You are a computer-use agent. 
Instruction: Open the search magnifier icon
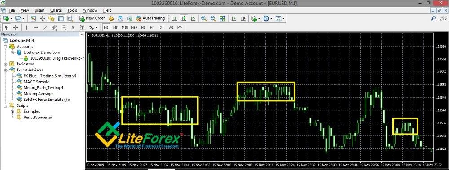(x=434, y=18)
